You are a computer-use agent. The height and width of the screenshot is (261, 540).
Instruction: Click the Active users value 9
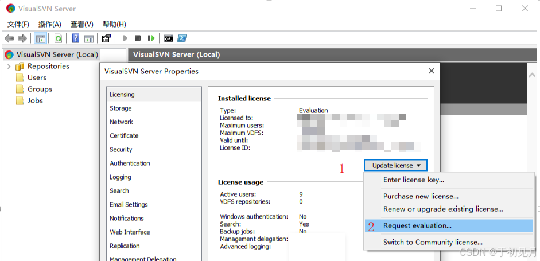pos(301,194)
